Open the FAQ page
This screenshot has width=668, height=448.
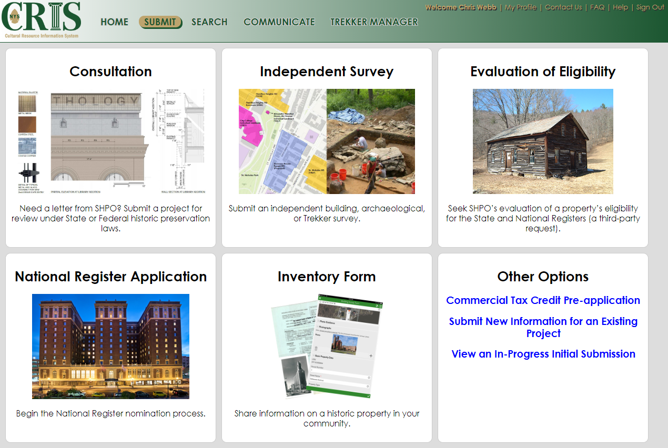click(x=597, y=7)
